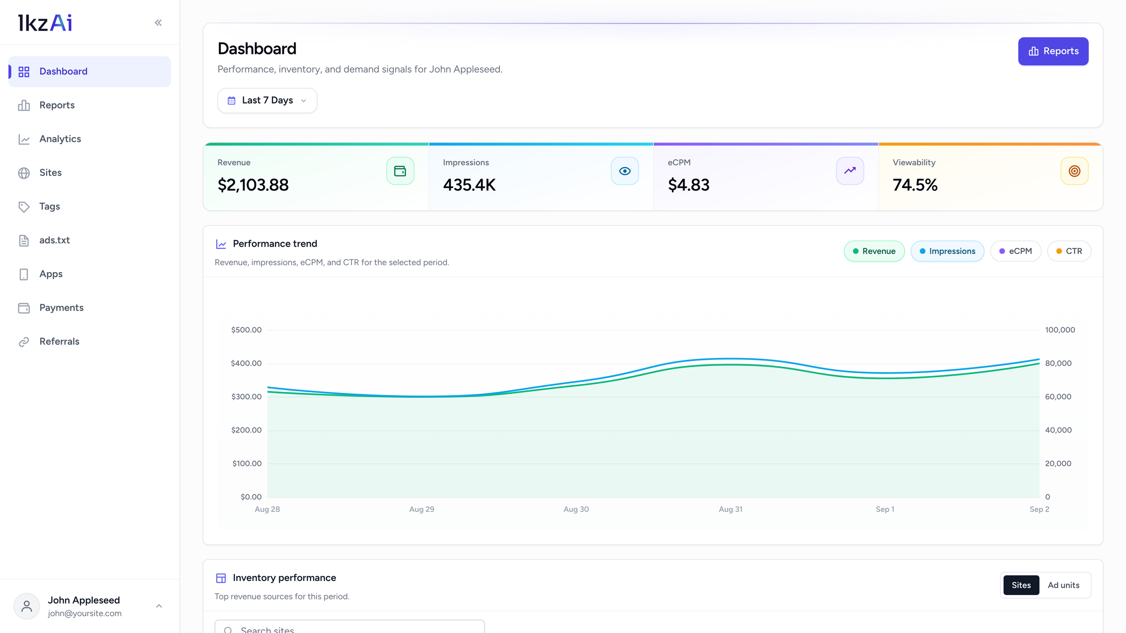Image resolution: width=1126 pixels, height=633 pixels.
Task: Click the Analytics line-chart icon in sidebar
Action: tap(24, 139)
